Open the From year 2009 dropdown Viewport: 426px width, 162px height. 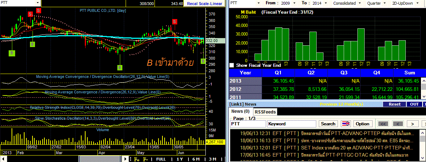(295, 3)
